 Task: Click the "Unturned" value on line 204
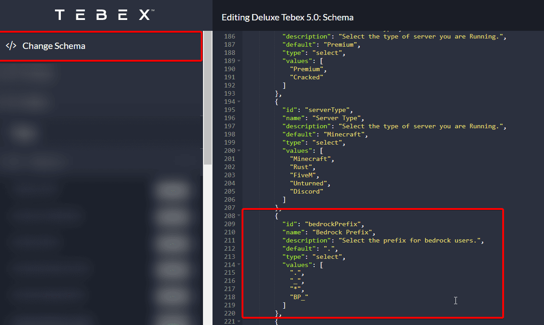coord(308,183)
